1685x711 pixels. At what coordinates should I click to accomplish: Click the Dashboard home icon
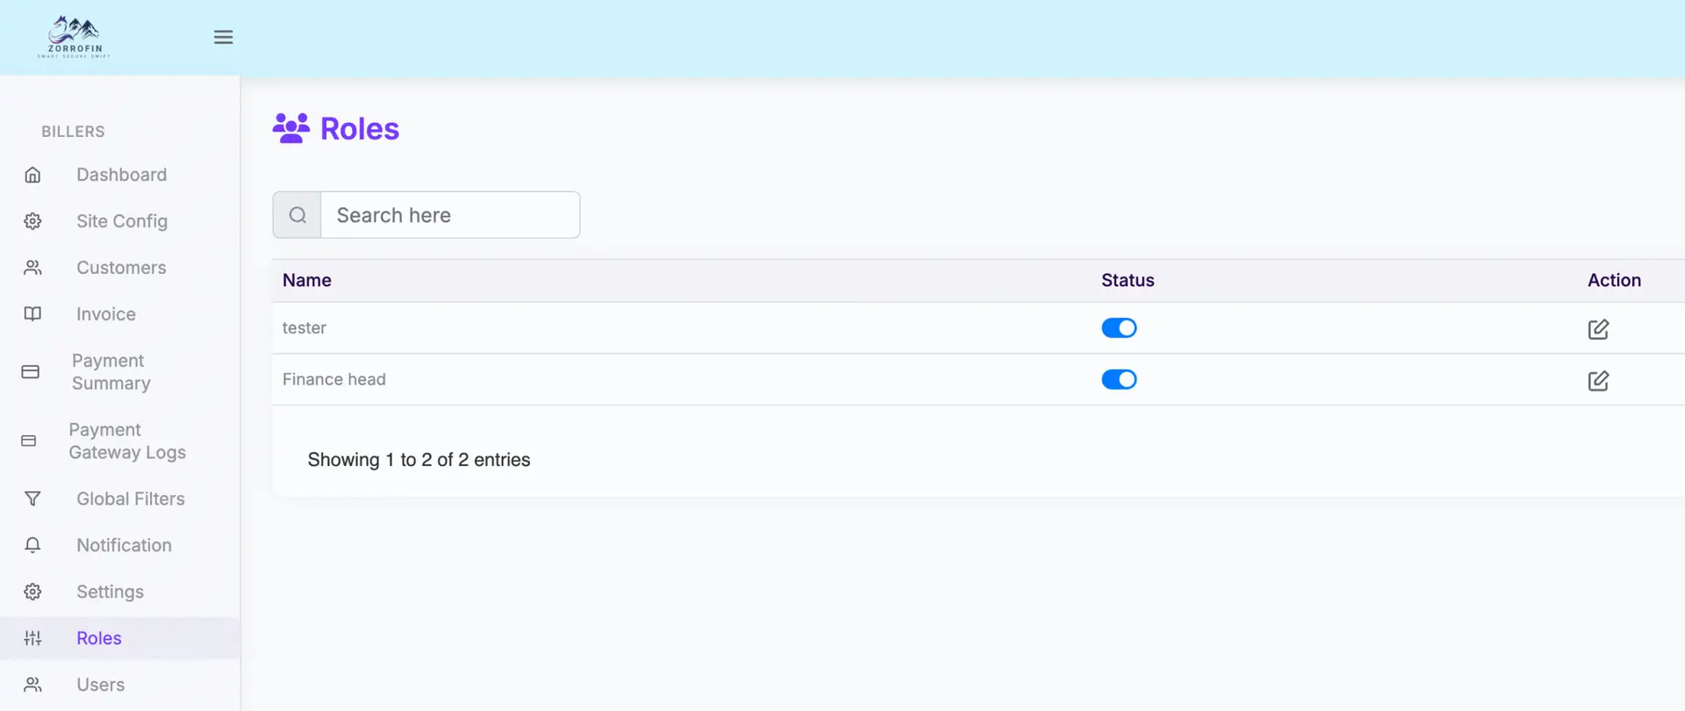pos(32,175)
